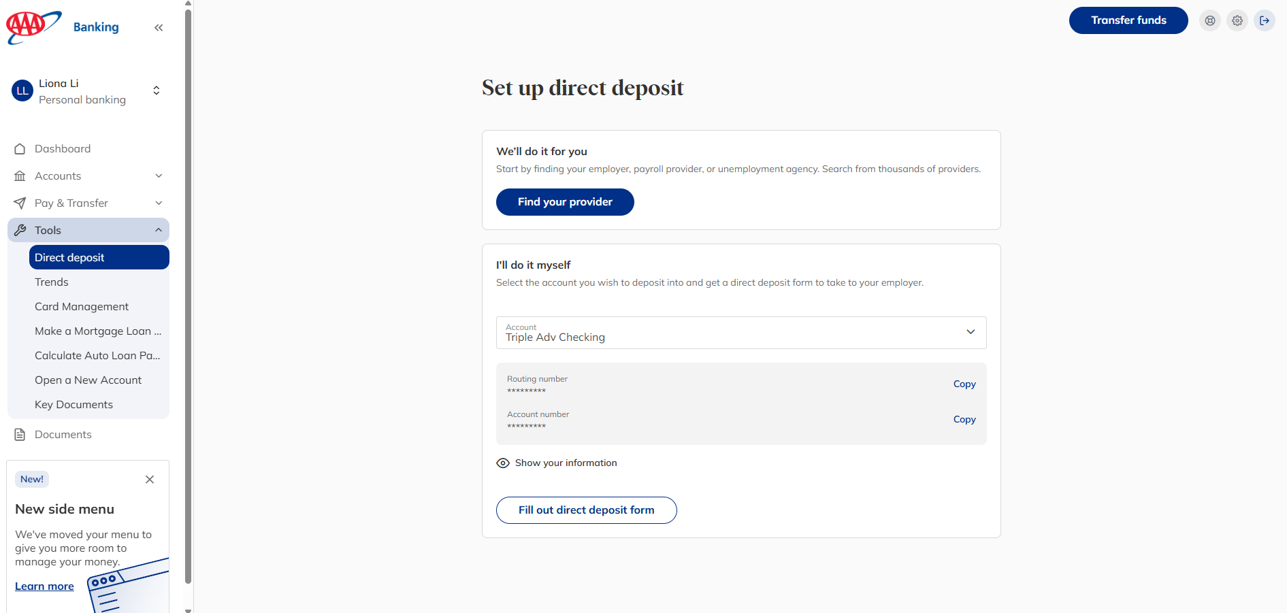Click the Accounts bank building icon

[x=20, y=176]
